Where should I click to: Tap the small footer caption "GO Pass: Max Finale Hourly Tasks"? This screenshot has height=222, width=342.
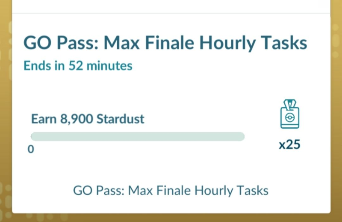(171, 190)
